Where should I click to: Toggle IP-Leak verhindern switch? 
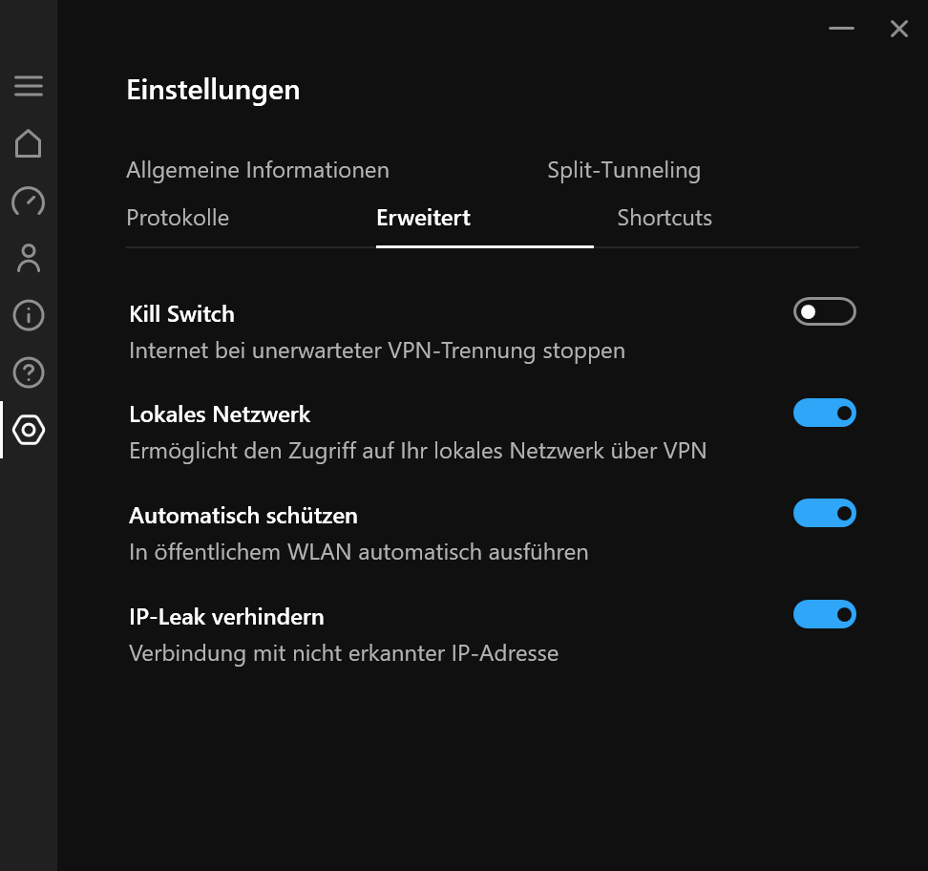tap(825, 614)
